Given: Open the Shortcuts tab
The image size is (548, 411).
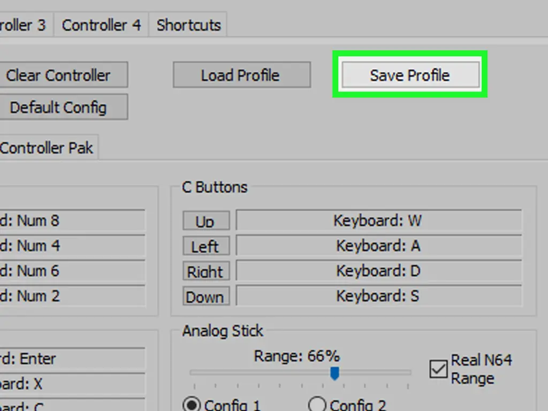Looking at the screenshot, I should tap(188, 25).
